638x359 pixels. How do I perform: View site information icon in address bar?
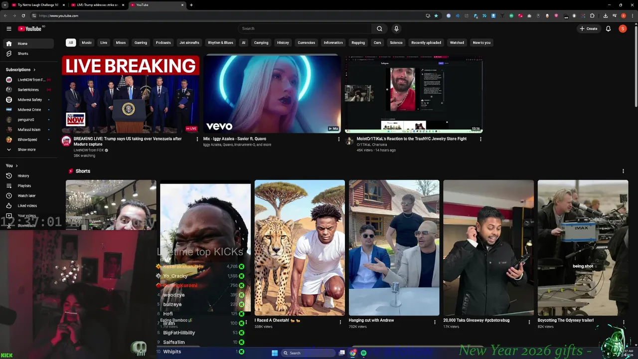coord(34,15)
